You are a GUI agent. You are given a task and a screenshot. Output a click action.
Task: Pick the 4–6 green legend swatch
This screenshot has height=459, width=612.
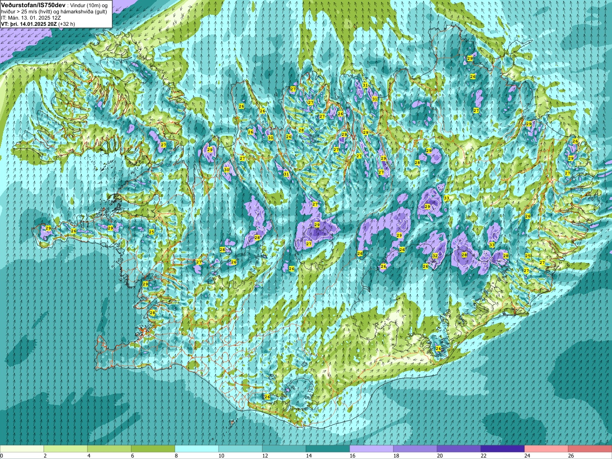tap(109, 449)
